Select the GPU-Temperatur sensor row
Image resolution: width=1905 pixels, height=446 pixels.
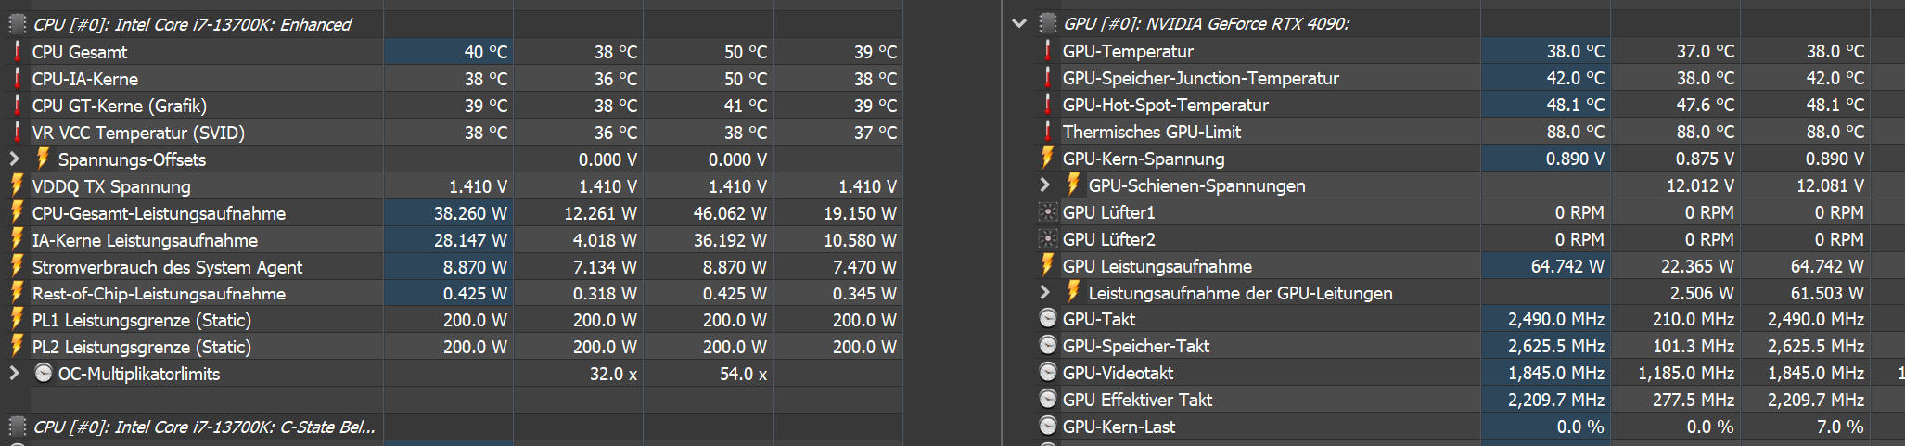1470,51
